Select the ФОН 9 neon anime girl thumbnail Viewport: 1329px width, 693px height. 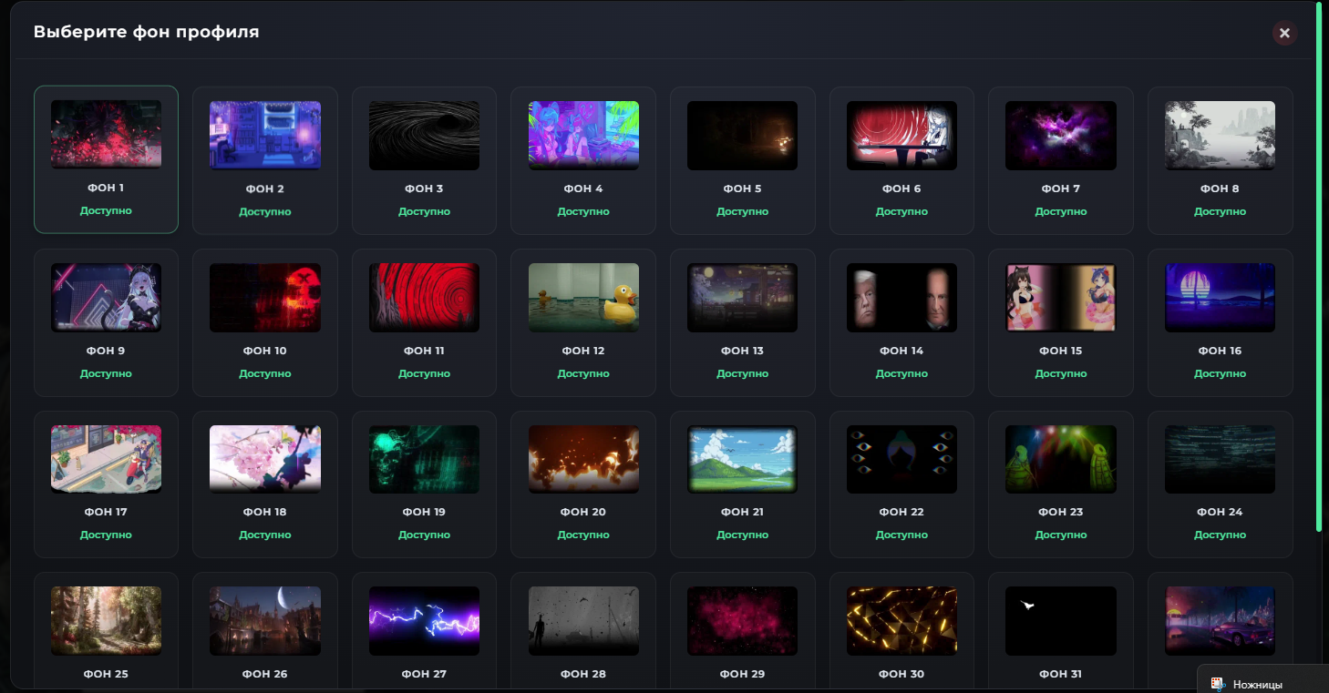[106, 298]
